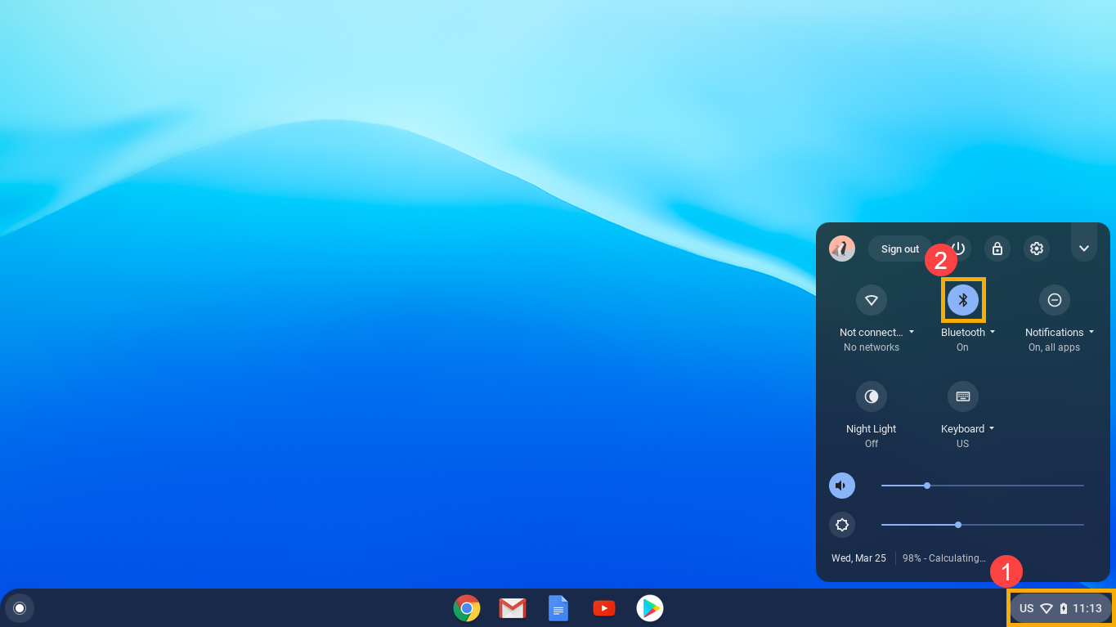Click Sign out

coord(899,249)
